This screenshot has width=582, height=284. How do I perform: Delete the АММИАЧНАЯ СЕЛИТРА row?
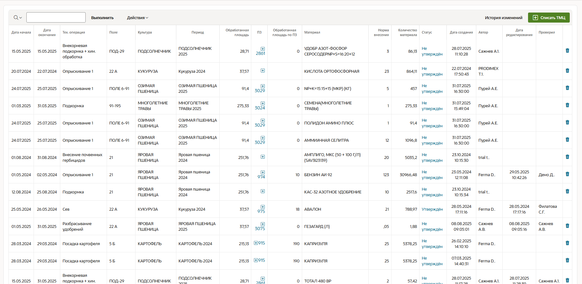567,139
